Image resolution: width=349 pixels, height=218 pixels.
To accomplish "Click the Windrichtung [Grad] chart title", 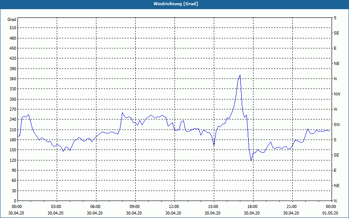I will click(176, 4).
